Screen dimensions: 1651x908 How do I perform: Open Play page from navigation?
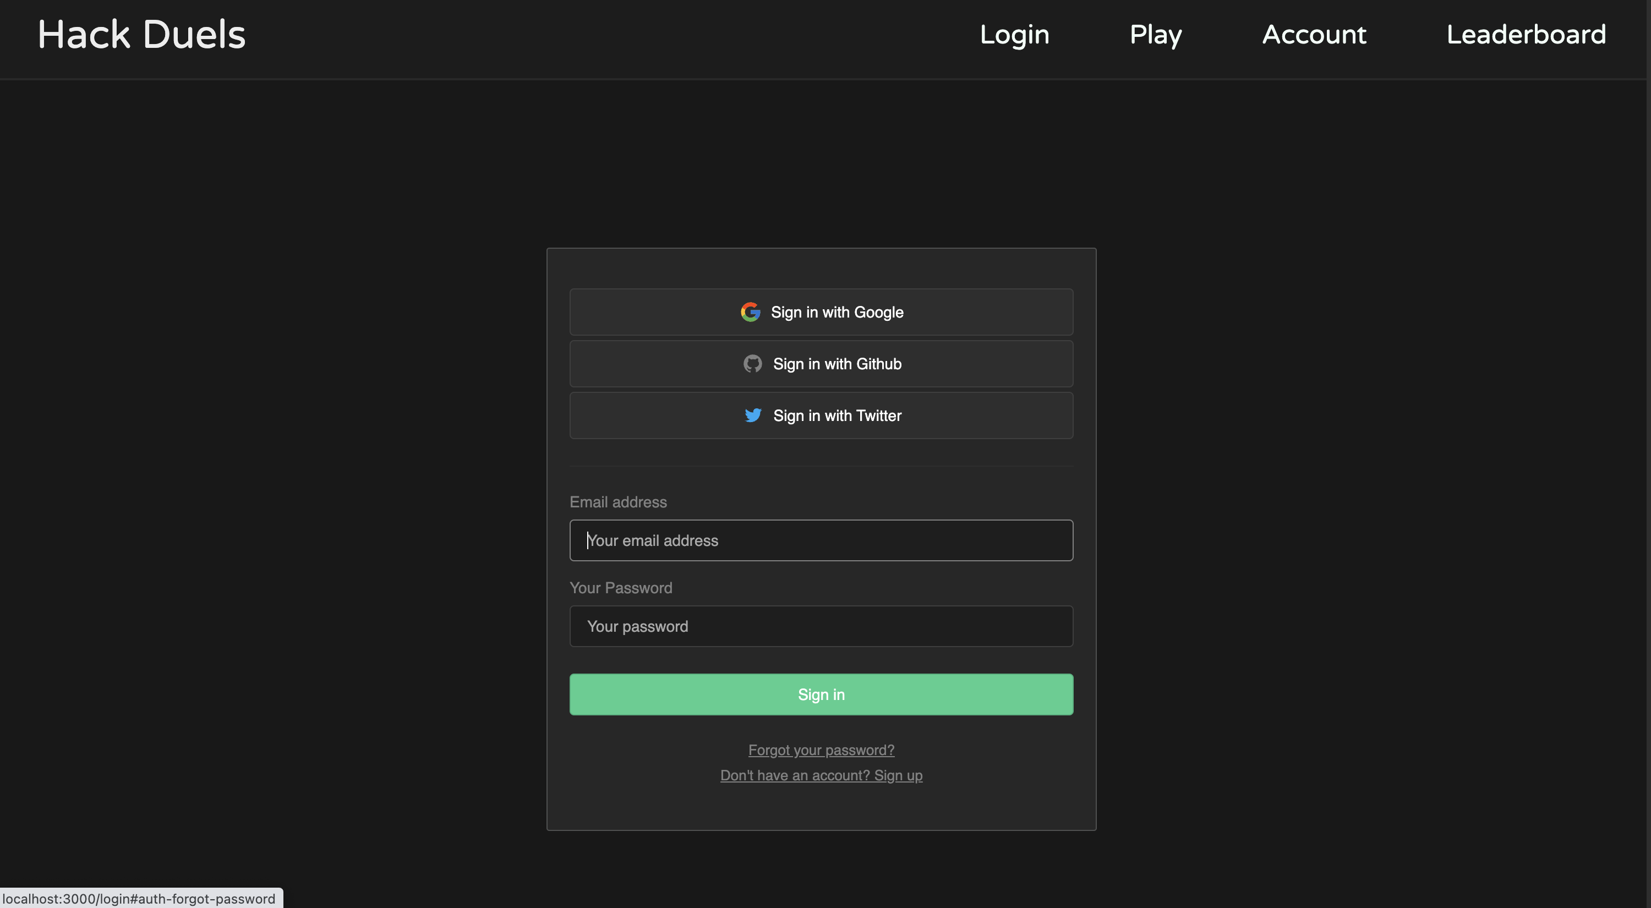[1156, 35]
